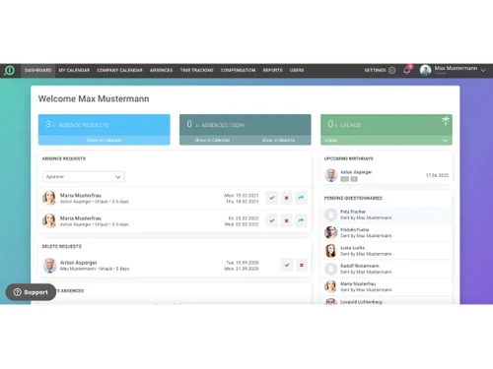The height and width of the screenshot is (369, 493).
Task: Reject Maria Musterfrau request starting 15.02.2021
Action: [x=286, y=198]
